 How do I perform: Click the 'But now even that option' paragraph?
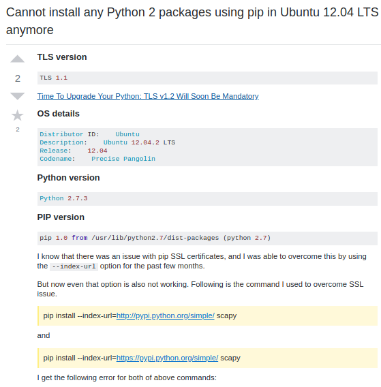coord(200,289)
